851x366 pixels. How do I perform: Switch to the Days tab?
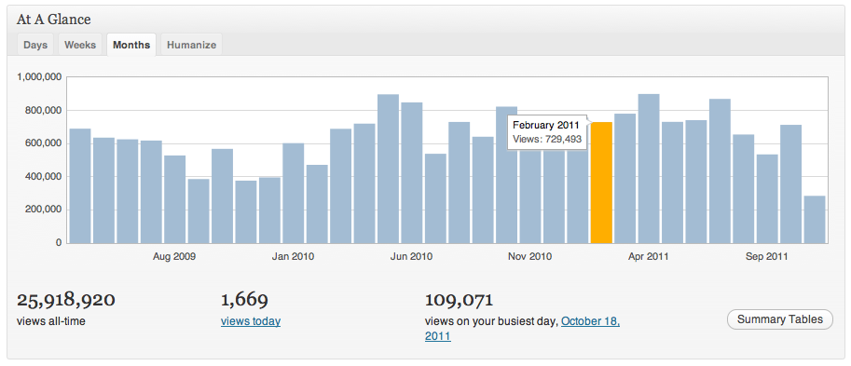pyautogui.click(x=35, y=45)
